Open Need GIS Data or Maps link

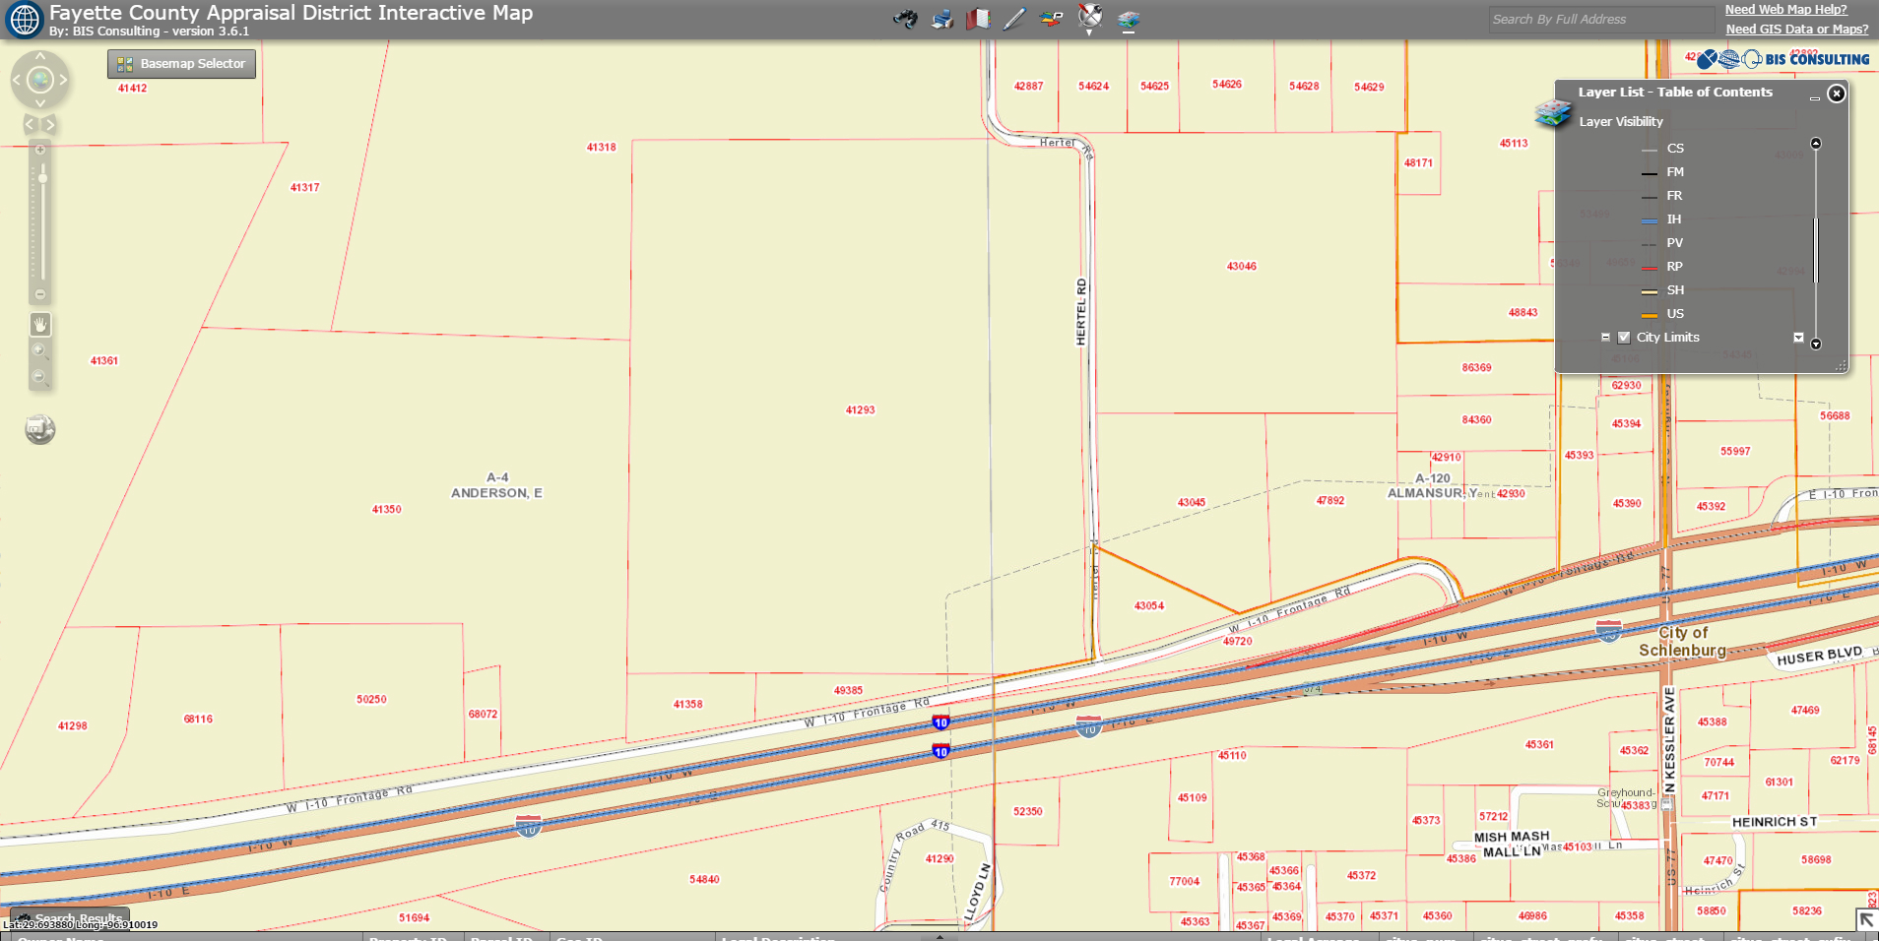pyautogui.click(x=1796, y=30)
